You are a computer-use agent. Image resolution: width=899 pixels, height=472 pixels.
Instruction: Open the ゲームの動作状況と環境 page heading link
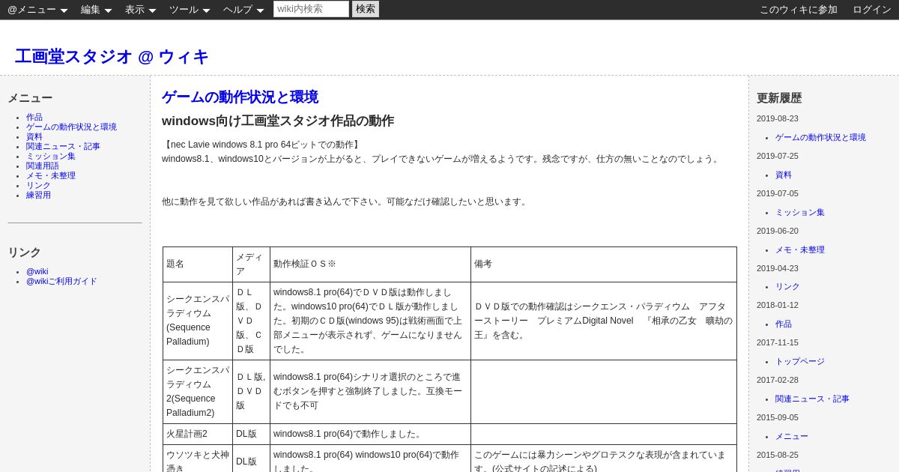(x=240, y=97)
